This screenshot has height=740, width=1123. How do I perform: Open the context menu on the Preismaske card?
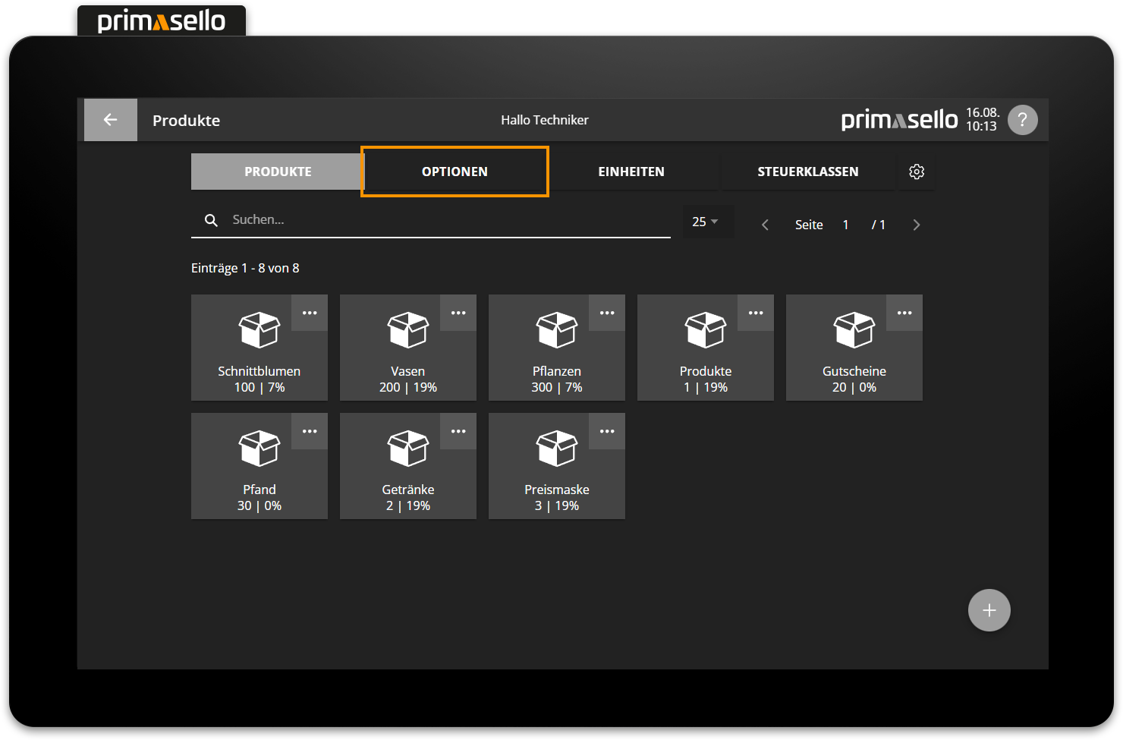tap(606, 431)
